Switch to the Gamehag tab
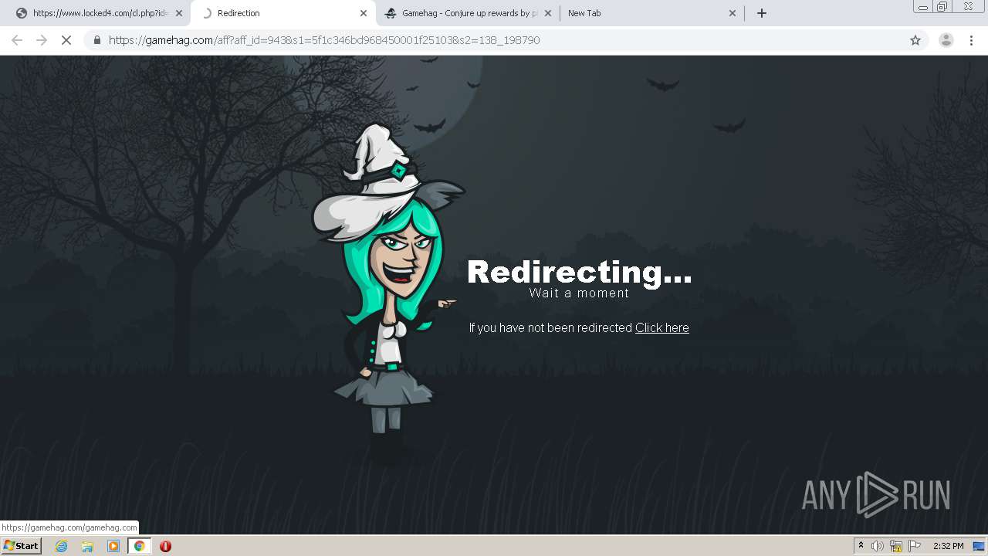Viewport: 988px width, 556px height. tap(468, 13)
